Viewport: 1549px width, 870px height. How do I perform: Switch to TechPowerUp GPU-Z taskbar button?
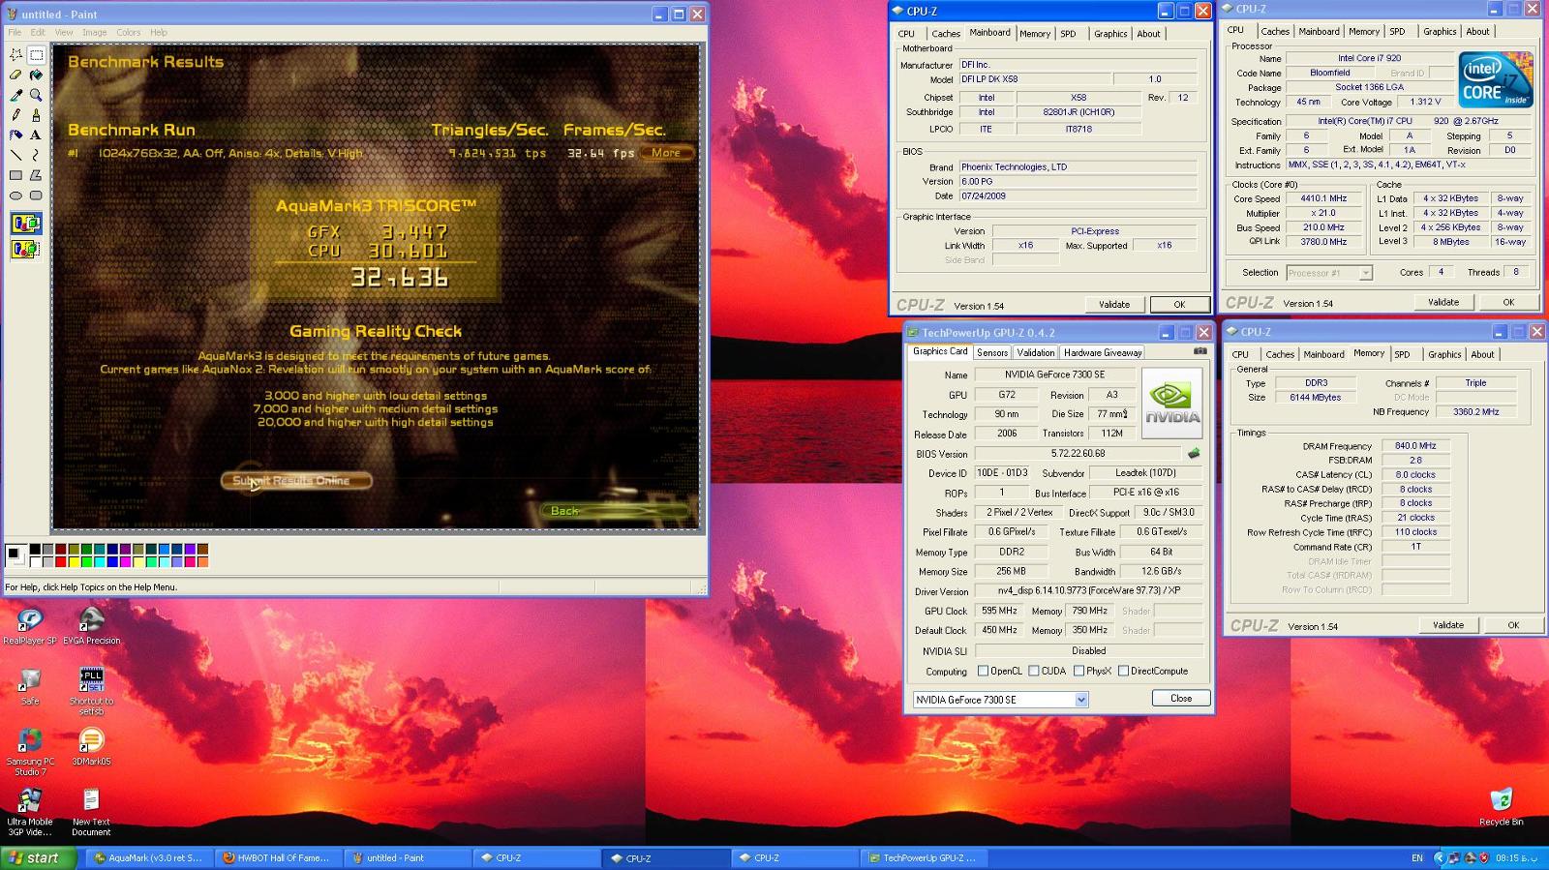click(x=922, y=857)
